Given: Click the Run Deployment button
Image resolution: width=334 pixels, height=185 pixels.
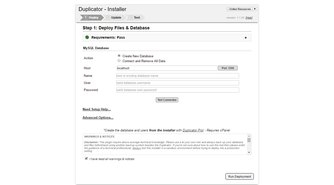Looking at the screenshot, I should (x=240, y=177).
